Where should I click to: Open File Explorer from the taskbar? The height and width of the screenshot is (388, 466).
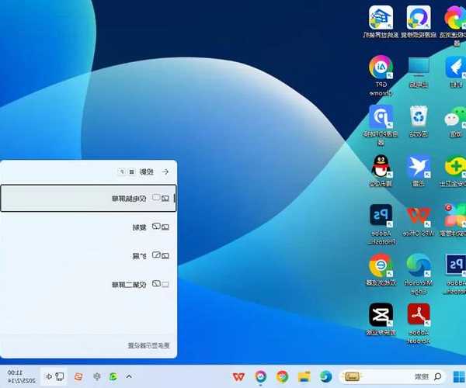[x=304, y=376]
